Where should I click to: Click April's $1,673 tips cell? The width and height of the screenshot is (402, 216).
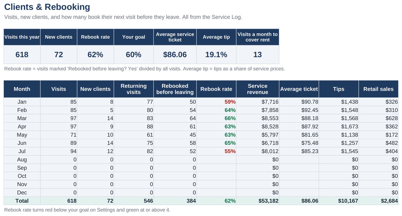click(x=339, y=127)
